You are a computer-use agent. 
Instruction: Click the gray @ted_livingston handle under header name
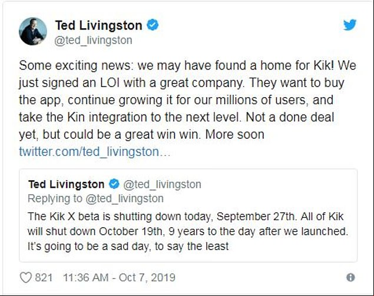tap(93, 40)
